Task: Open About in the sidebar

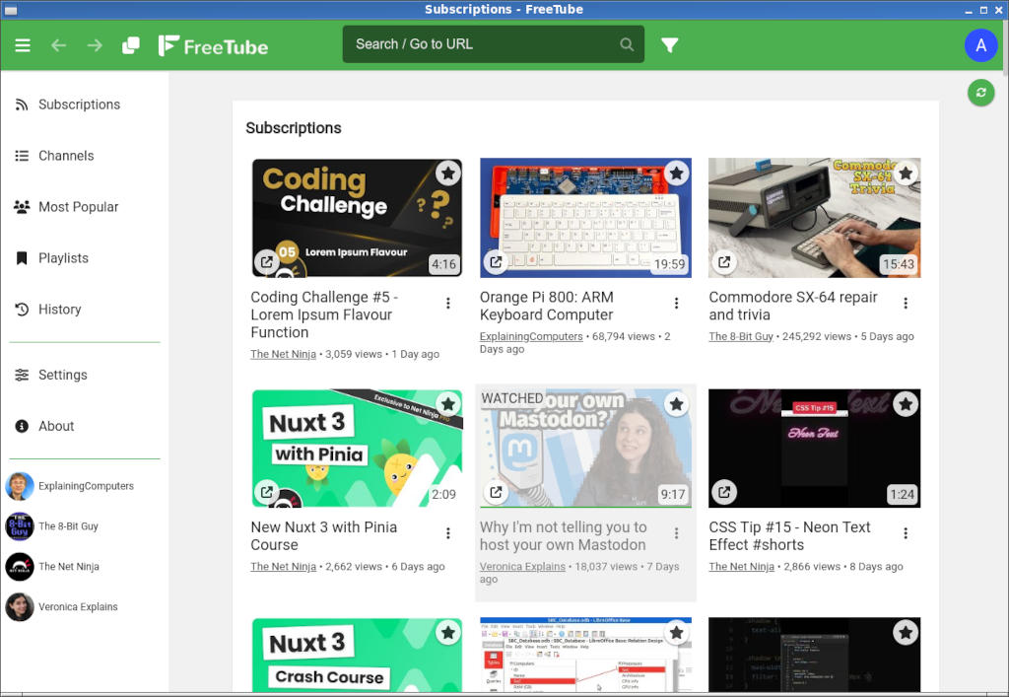Action: (85, 426)
